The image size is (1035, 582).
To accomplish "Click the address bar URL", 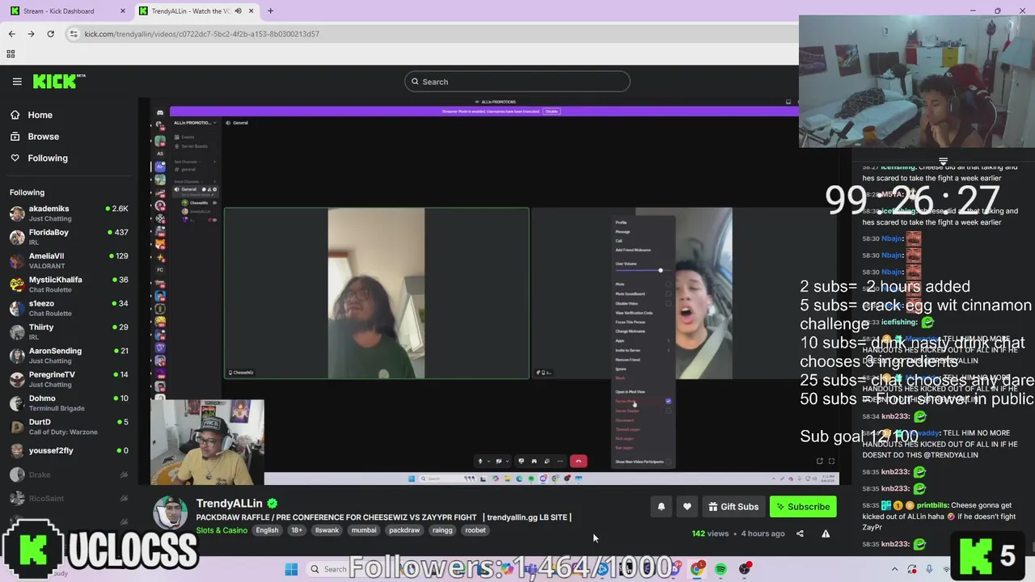I will [x=201, y=34].
